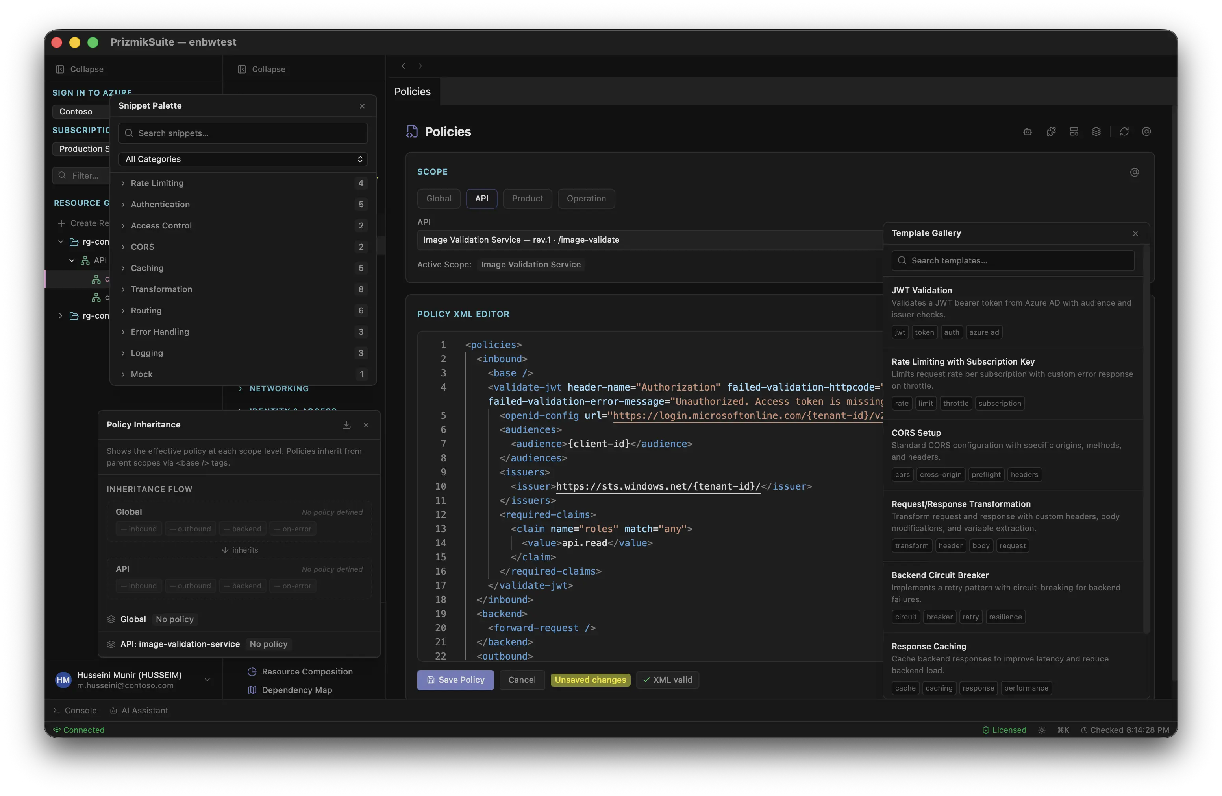Open the AI robot assistant toolbar icon
This screenshot has width=1222, height=796.
click(1028, 132)
